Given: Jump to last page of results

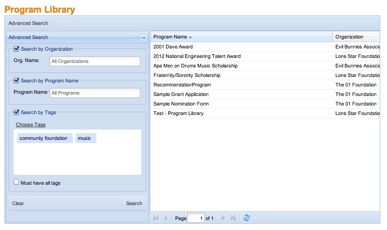Looking at the screenshot, I should pyautogui.click(x=233, y=218).
